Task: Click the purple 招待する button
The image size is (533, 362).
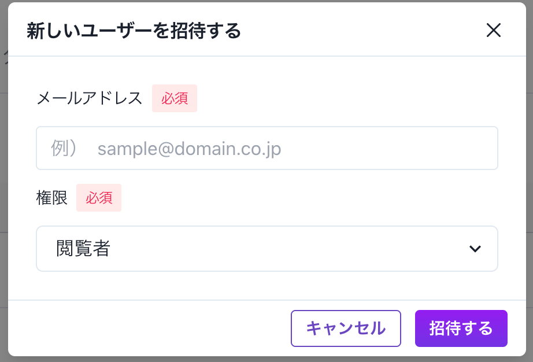Action: (461, 328)
